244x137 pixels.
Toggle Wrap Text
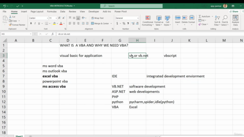[x=98, y=18]
